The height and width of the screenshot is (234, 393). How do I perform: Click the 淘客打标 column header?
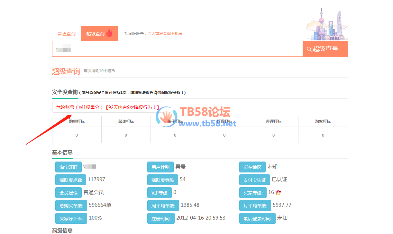tap(323, 121)
